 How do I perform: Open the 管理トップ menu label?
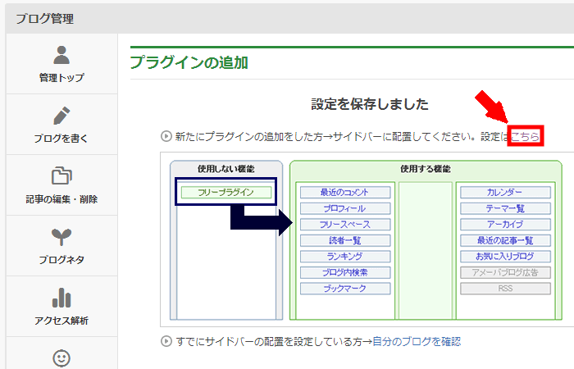tap(61, 78)
